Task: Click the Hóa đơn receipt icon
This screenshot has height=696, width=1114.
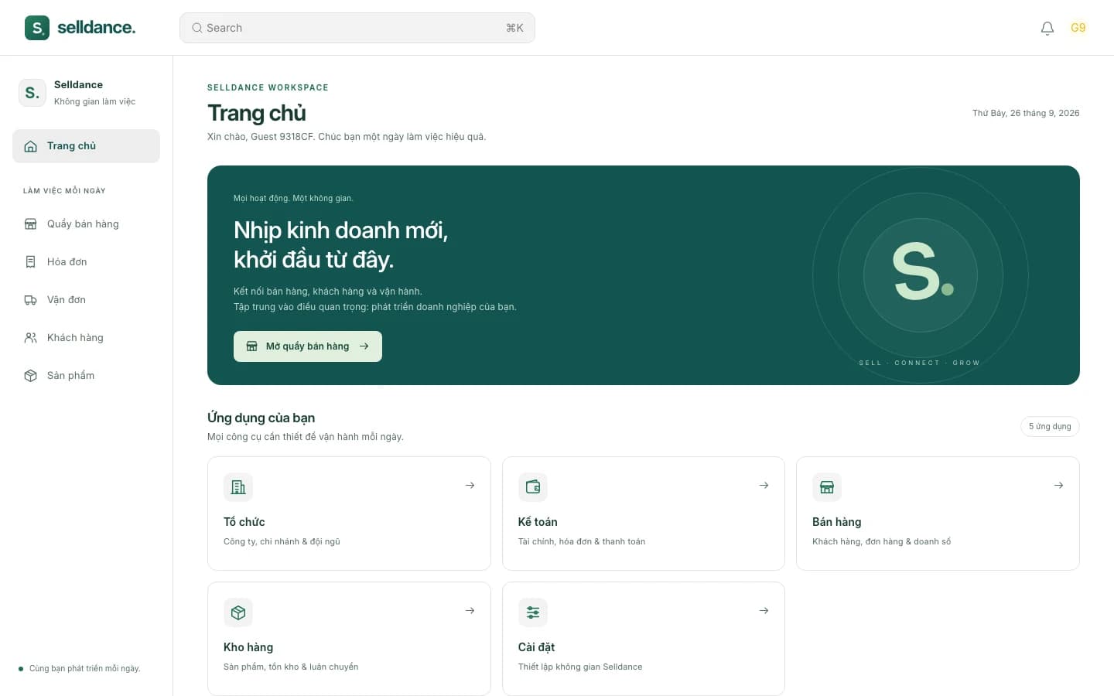Action: 31,262
